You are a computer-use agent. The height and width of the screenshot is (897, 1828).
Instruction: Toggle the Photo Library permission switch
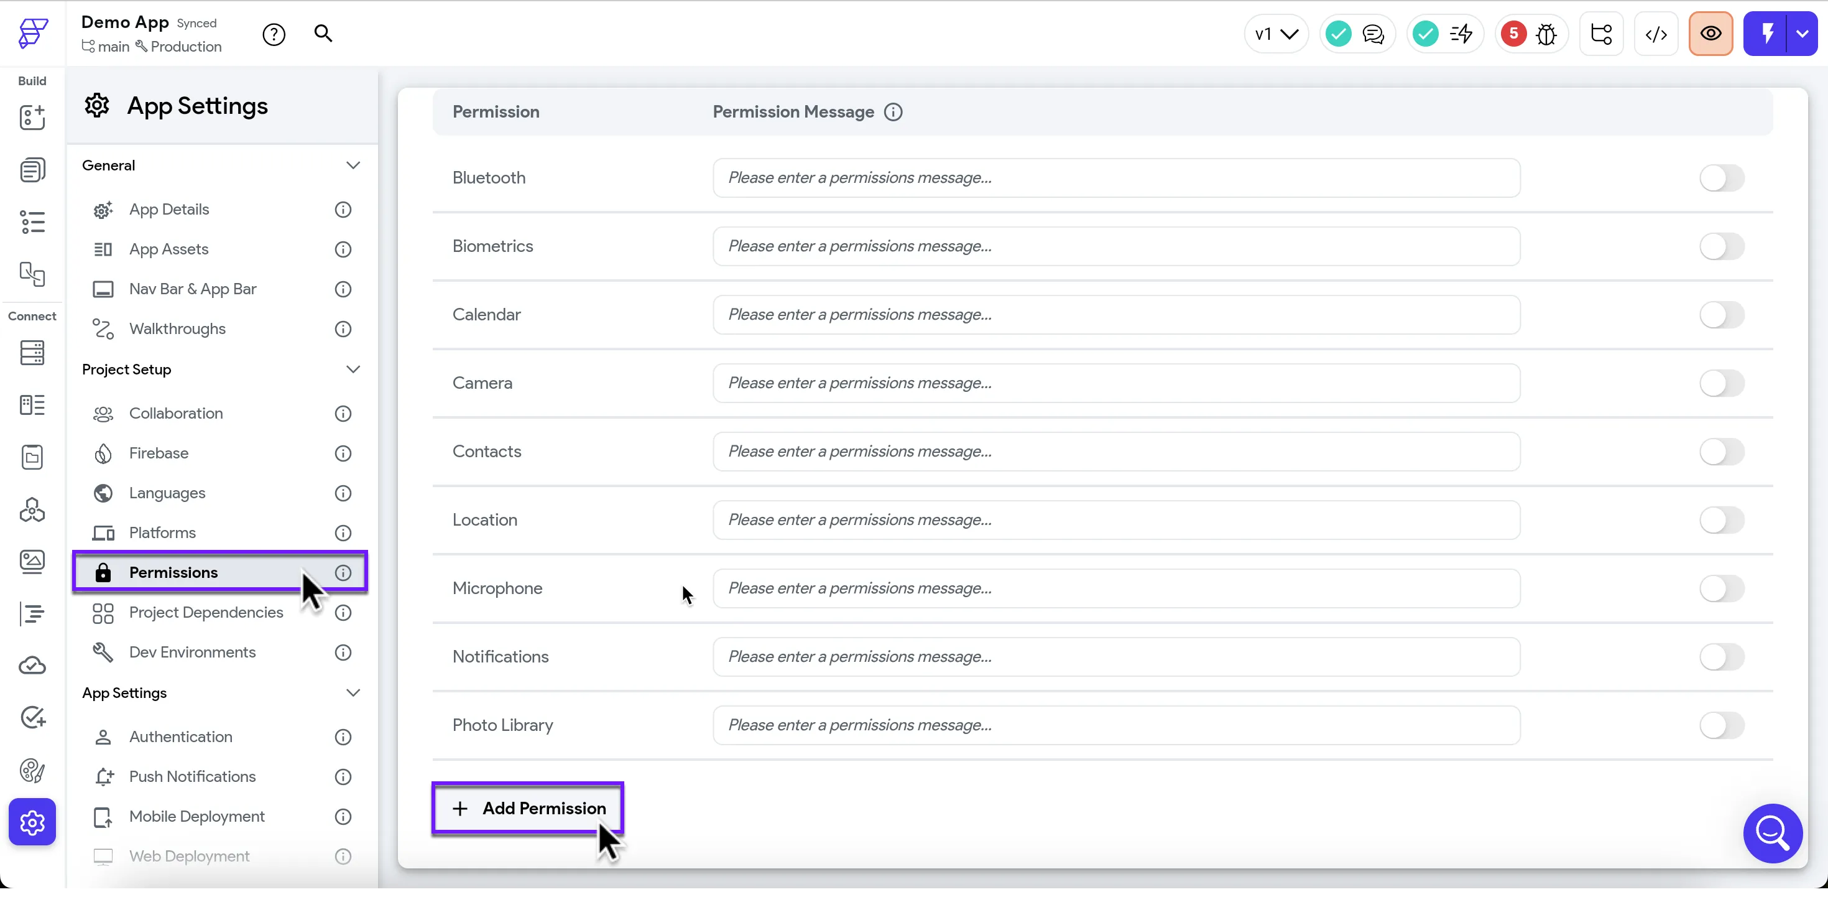tap(1721, 725)
